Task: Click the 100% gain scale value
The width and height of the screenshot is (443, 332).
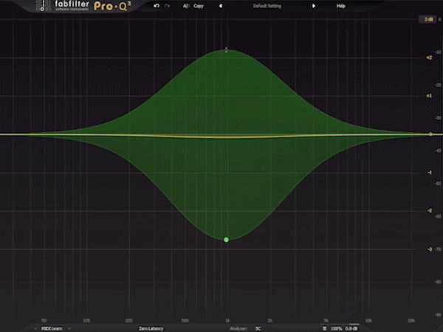Action: (336, 328)
